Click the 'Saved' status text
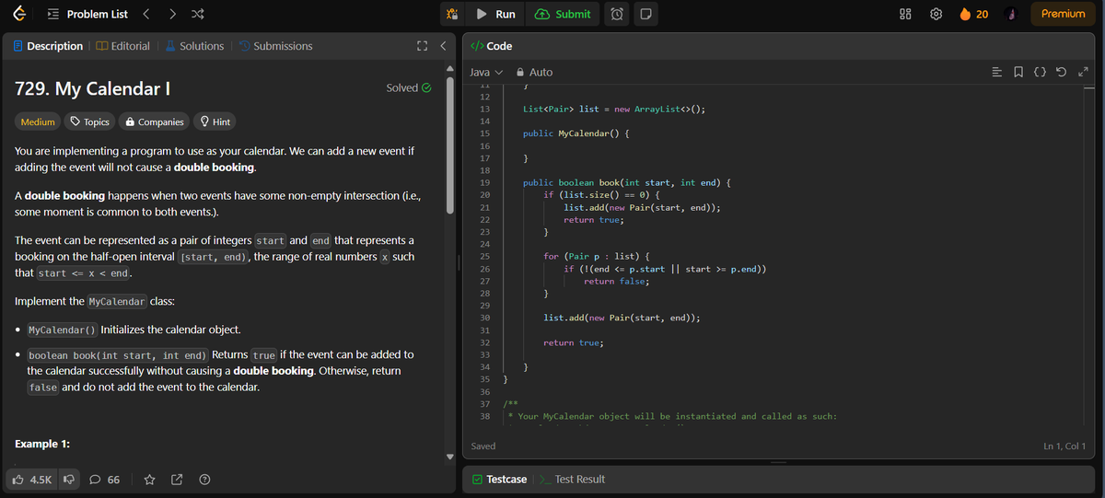The width and height of the screenshot is (1105, 498). coord(483,446)
